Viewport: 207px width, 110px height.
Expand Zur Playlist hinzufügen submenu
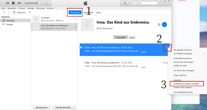coord(187,54)
